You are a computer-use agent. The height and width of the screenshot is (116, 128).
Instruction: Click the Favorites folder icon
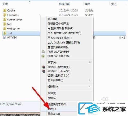[x=5, y=15]
